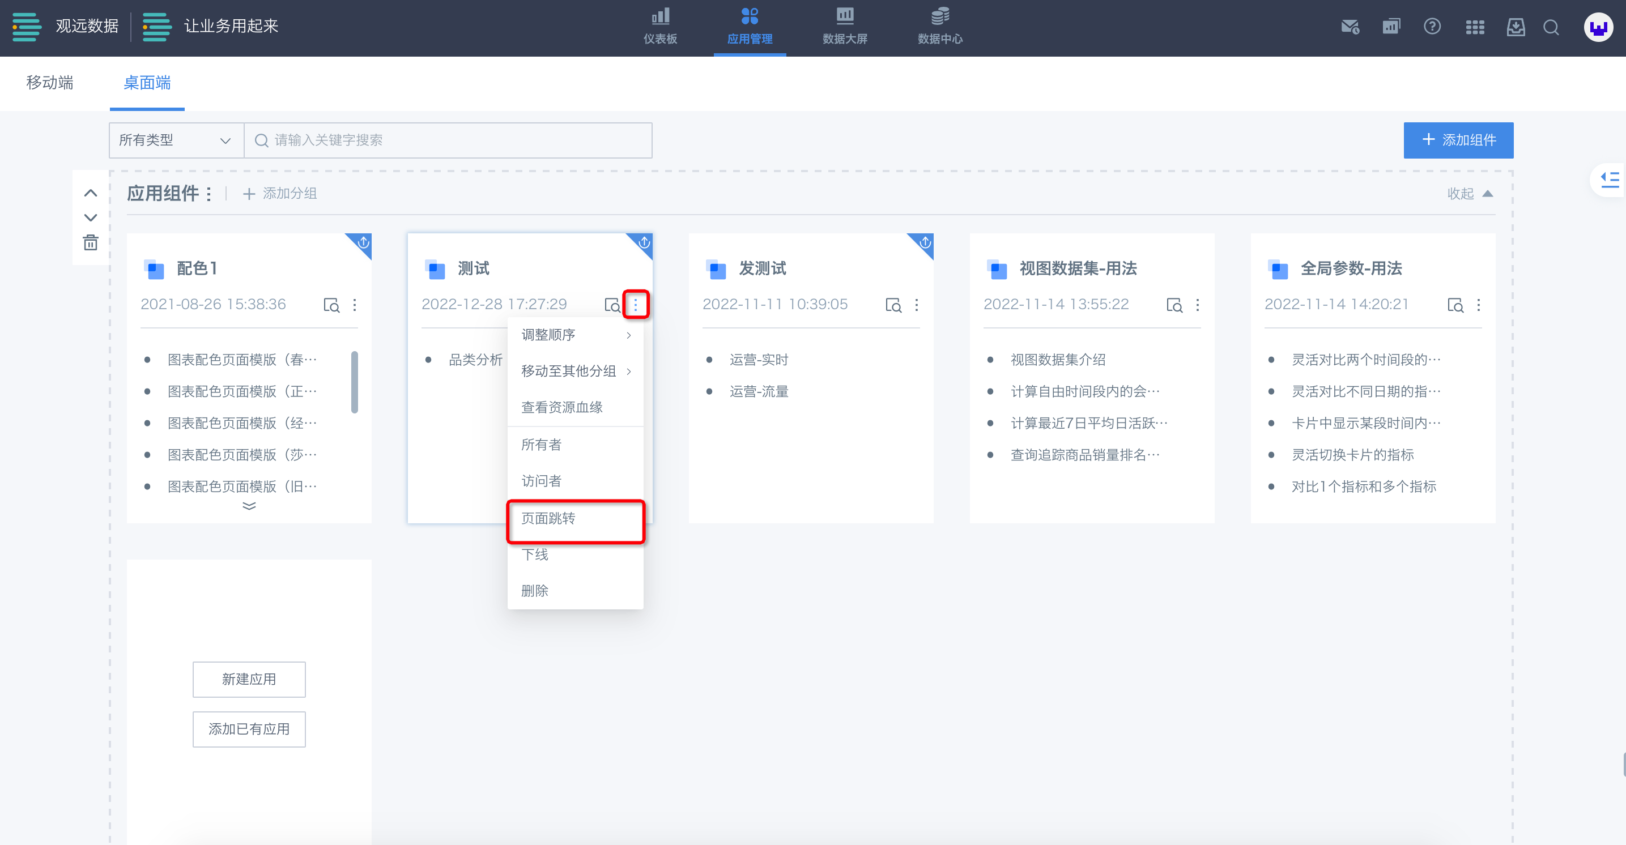Click 添加分组 to add a group

click(x=280, y=193)
